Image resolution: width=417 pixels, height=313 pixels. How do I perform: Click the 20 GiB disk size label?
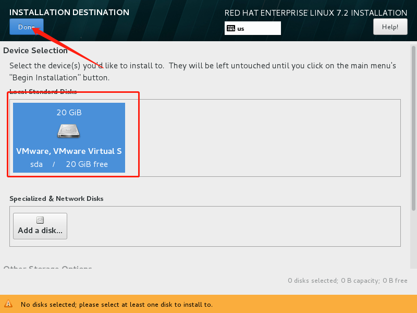(x=69, y=112)
